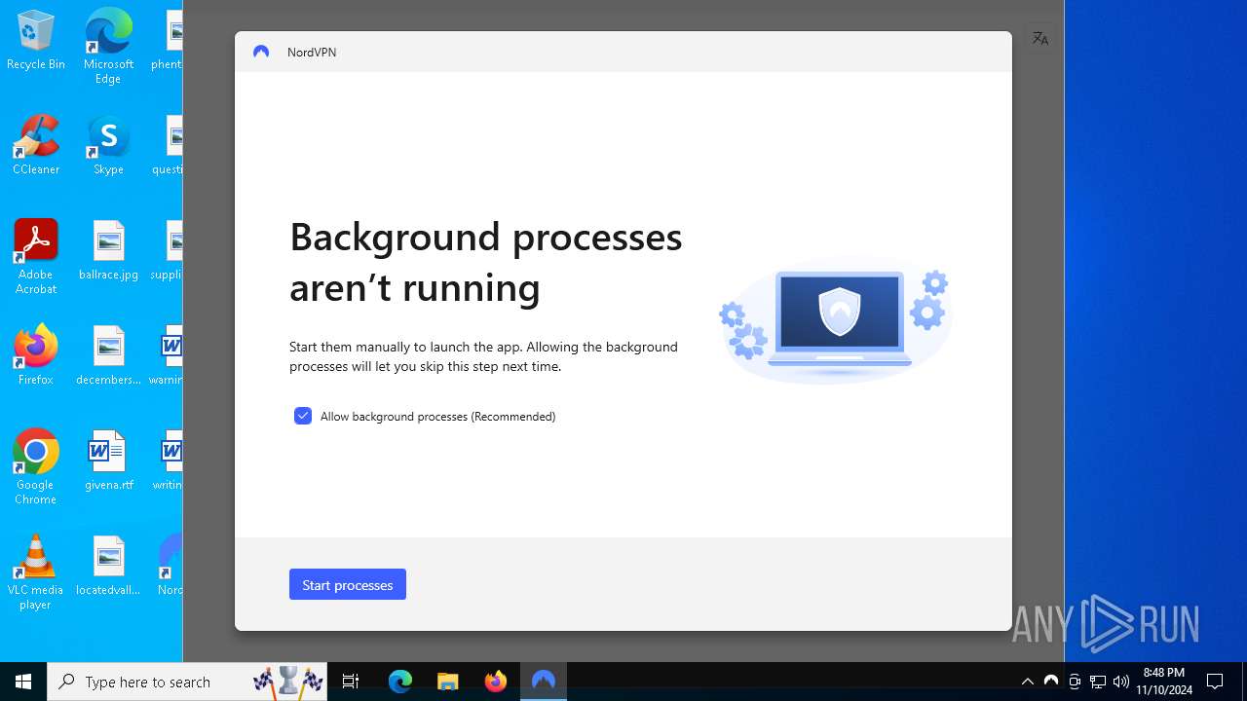1247x701 pixels.
Task: Open Adobe Acrobat shortcut
Action: tap(36, 257)
